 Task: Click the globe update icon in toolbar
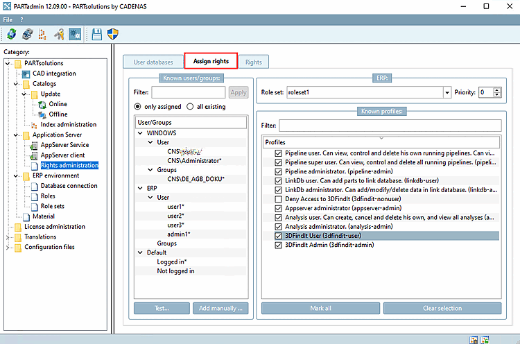[x=12, y=34]
